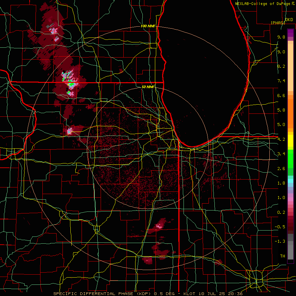296x296 pixels.
Task: Click the 10 JUL 25 20:36 timestamp
Action: (221, 294)
